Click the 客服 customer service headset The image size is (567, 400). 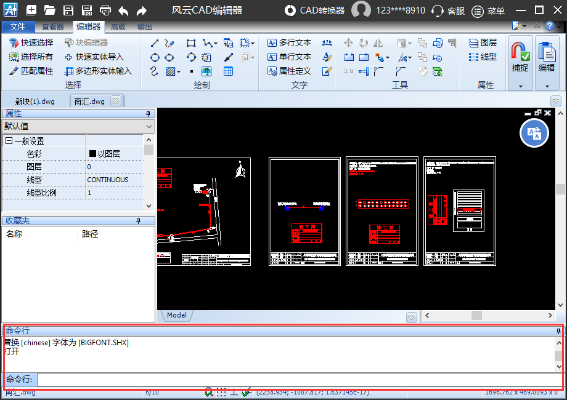coord(449,11)
